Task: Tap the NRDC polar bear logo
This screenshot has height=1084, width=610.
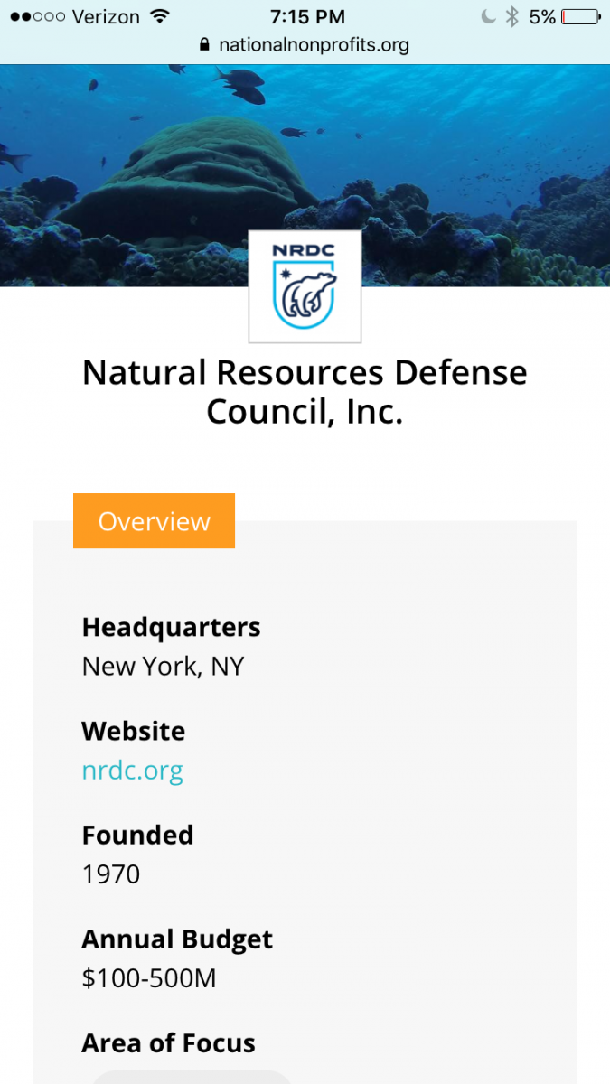Action: (305, 286)
